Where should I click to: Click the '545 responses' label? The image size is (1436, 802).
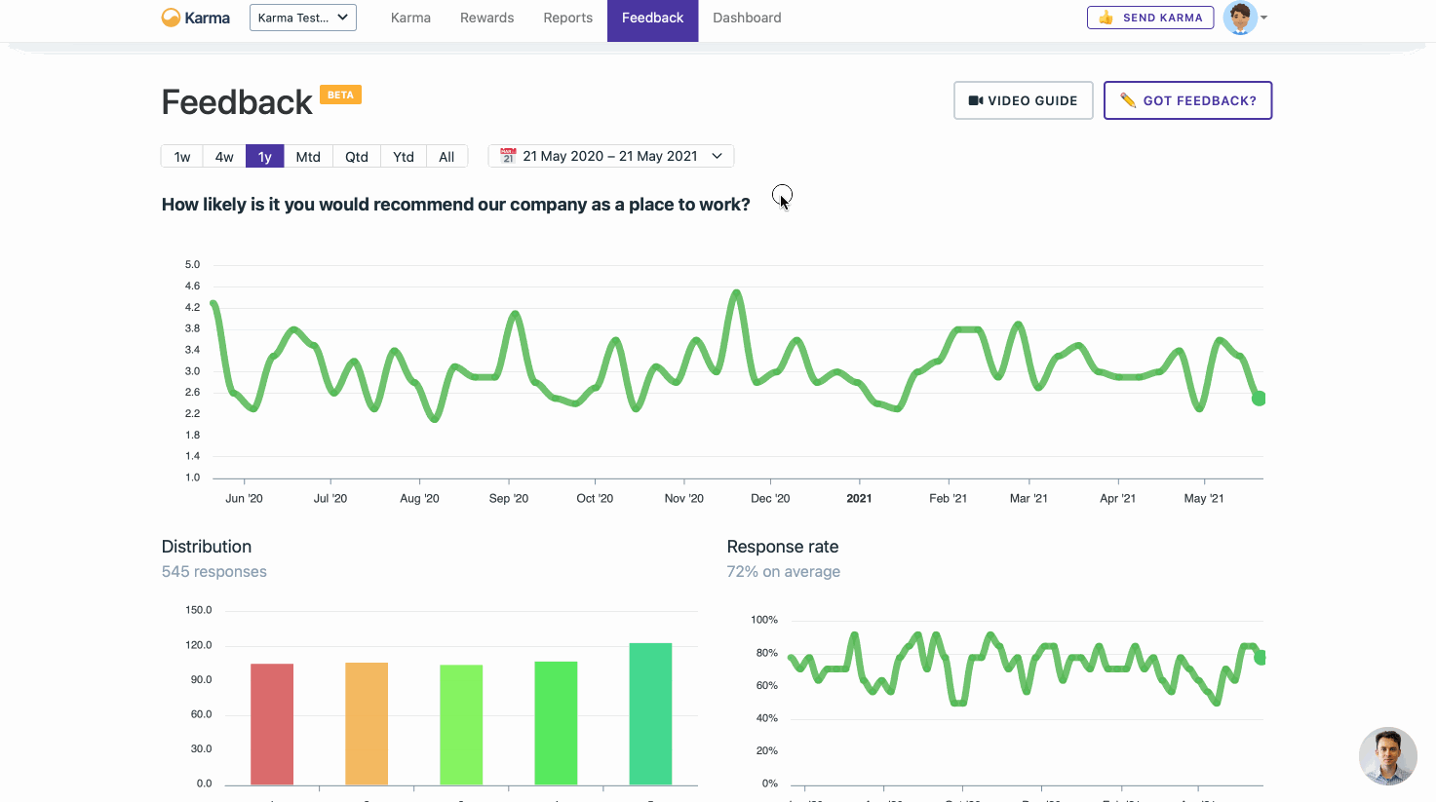coord(214,572)
